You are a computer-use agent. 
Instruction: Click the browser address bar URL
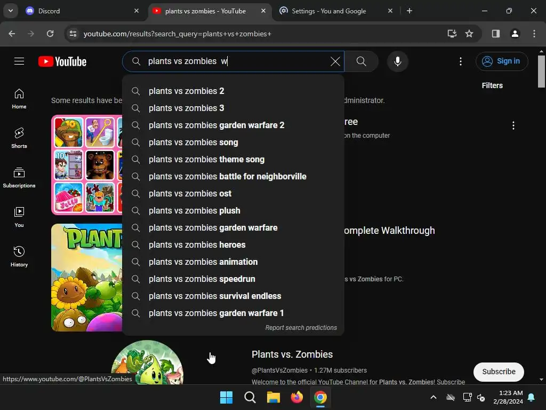[177, 34]
